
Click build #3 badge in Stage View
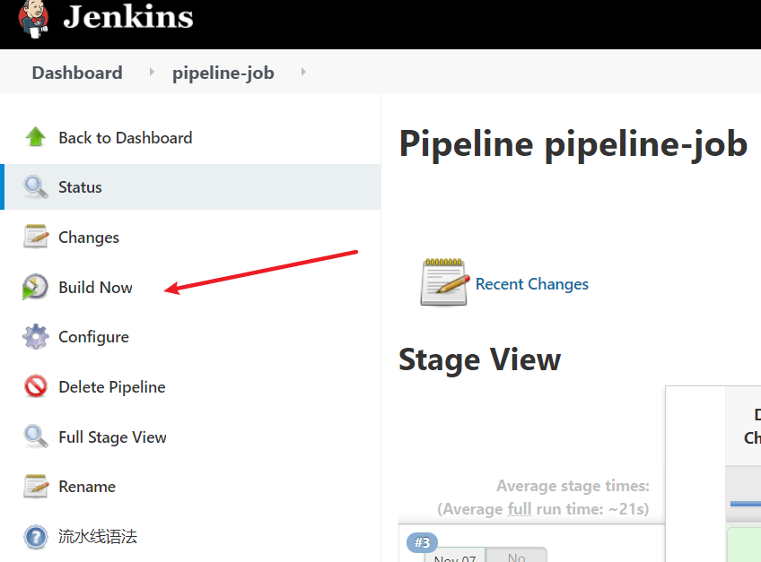(x=423, y=542)
